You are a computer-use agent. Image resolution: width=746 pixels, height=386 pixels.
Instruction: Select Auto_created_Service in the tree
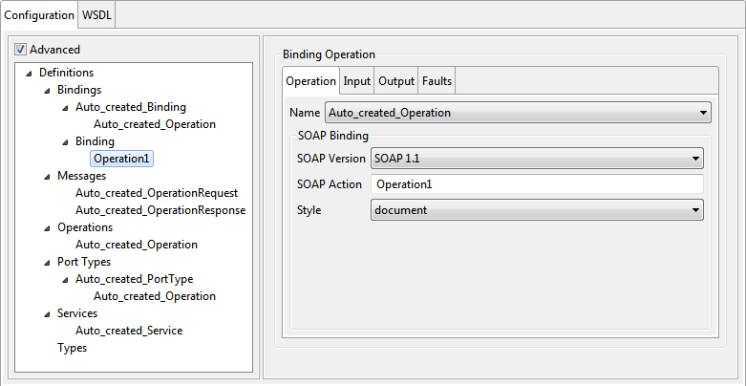(x=129, y=331)
